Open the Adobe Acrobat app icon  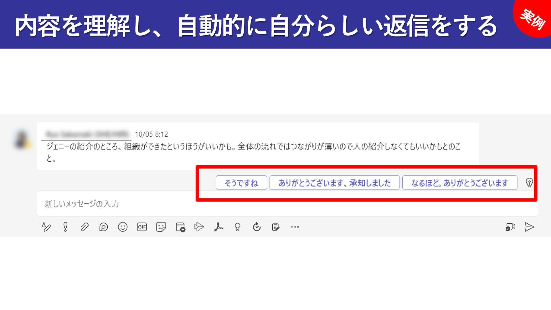point(218,227)
